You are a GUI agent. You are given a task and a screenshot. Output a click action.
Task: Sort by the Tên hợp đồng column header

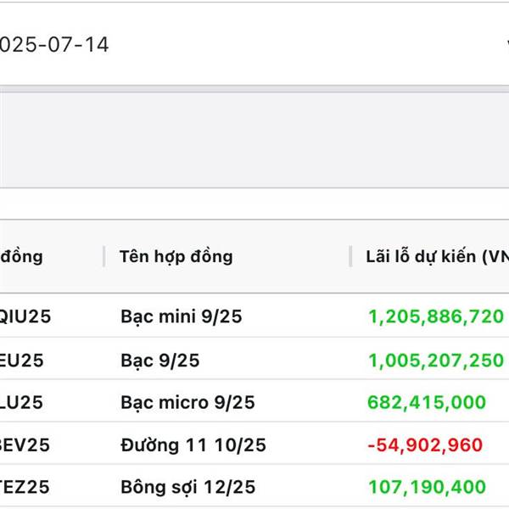[x=176, y=256]
